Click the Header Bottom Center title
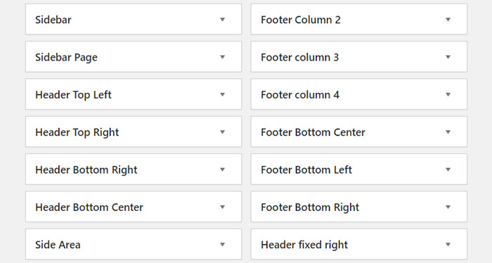Image resolution: width=492 pixels, height=263 pixels. coord(89,207)
